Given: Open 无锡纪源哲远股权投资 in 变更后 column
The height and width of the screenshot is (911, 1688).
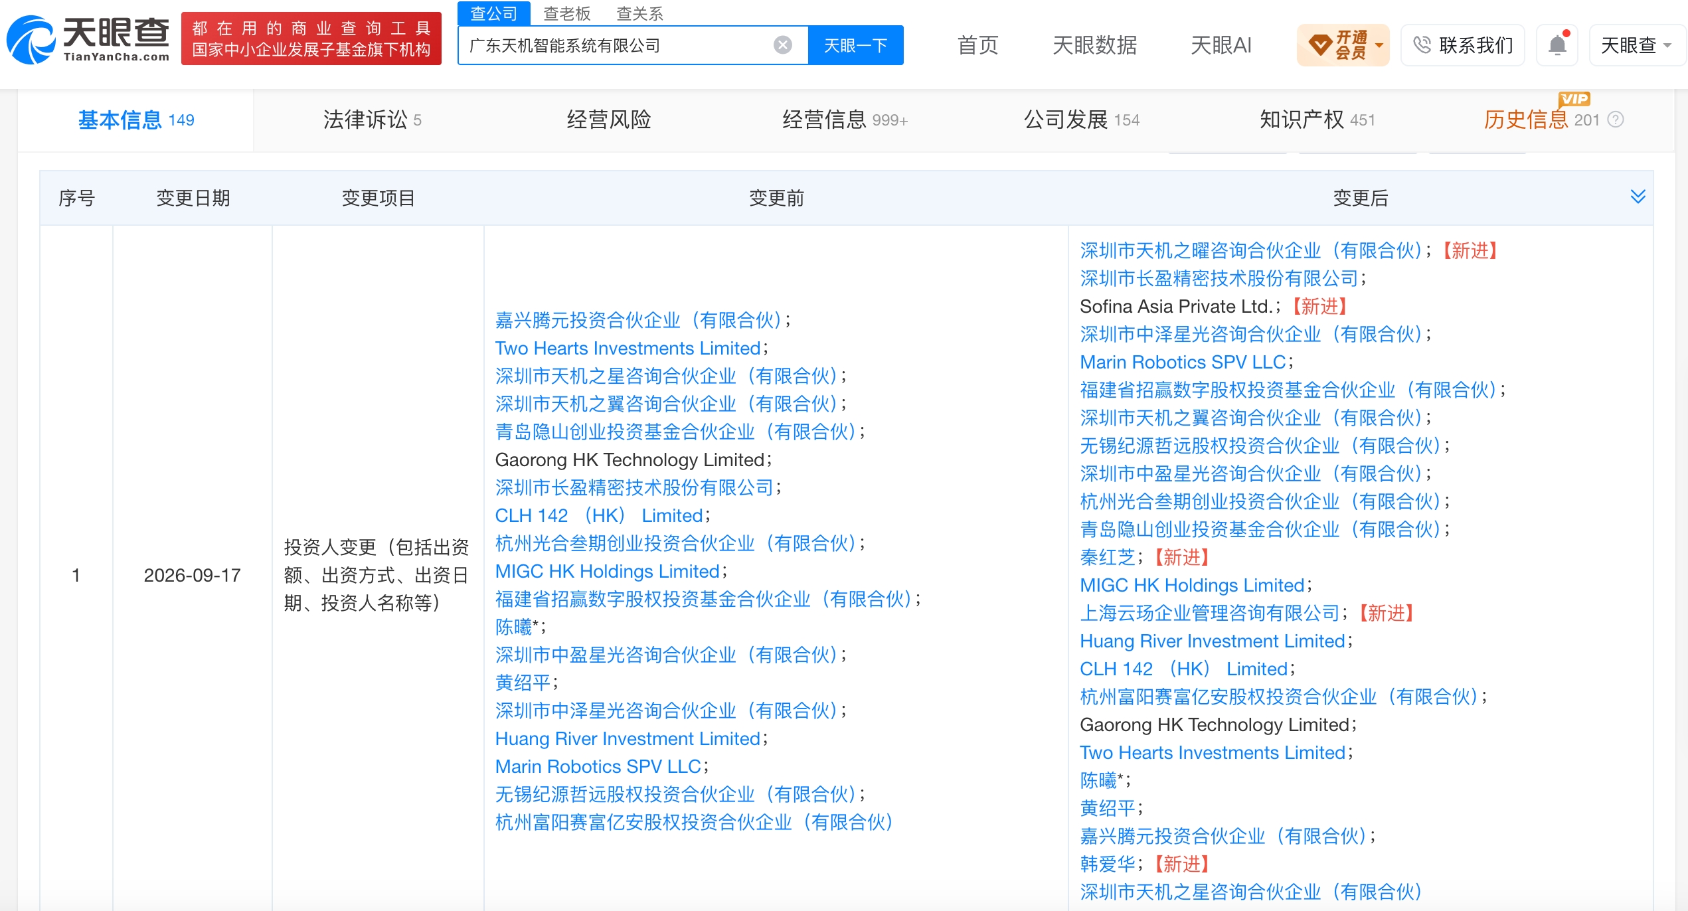Looking at the screenshot, I should tap(1261, 446).
